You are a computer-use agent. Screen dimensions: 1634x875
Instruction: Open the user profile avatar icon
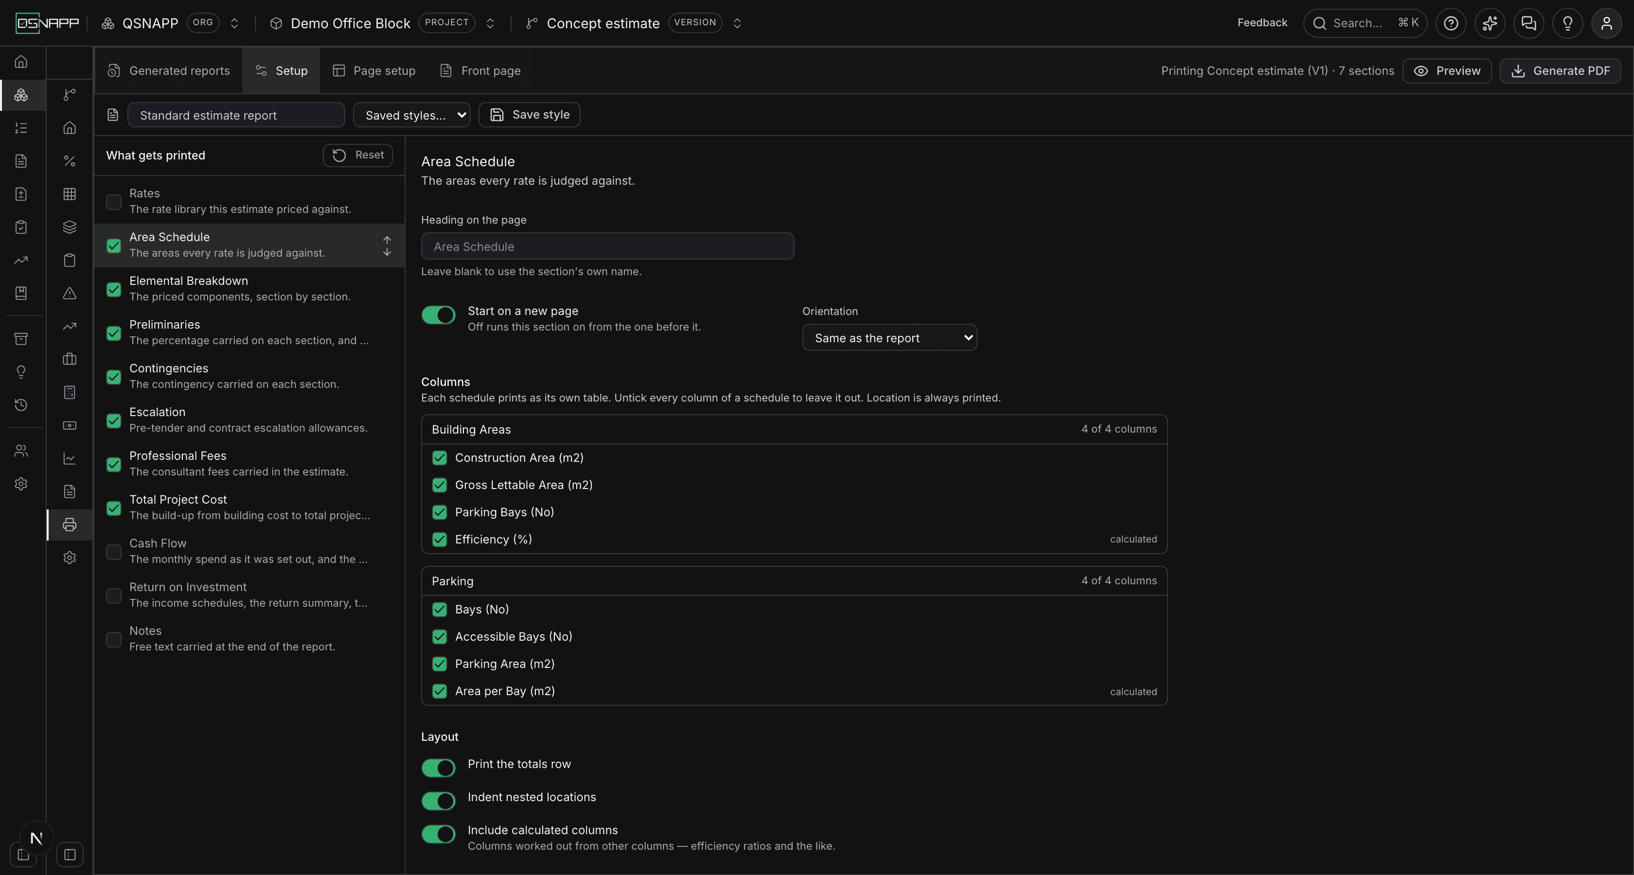[1606, 23]
